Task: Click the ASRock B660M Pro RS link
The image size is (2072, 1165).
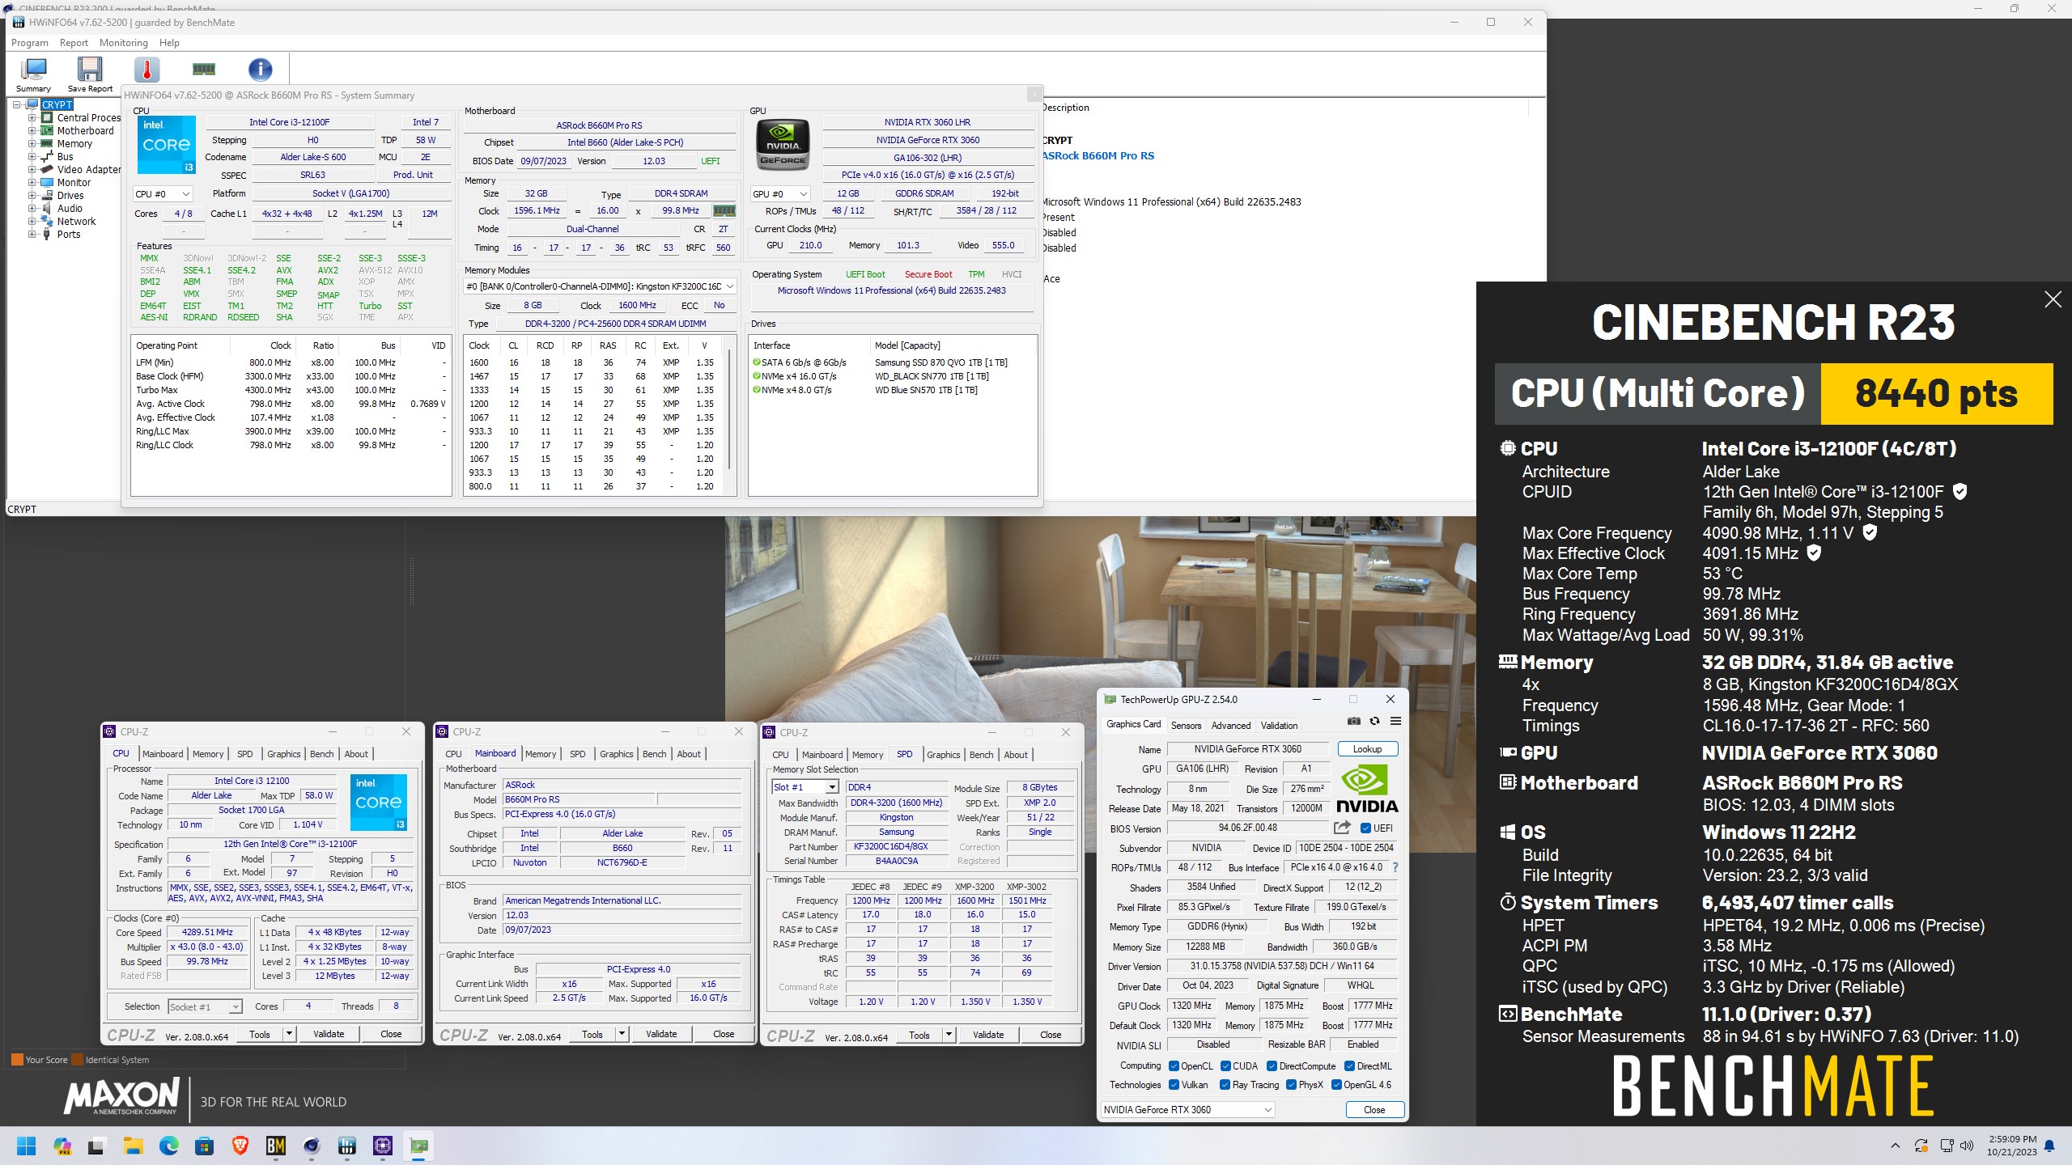Action: click(x=1099, y=155)
